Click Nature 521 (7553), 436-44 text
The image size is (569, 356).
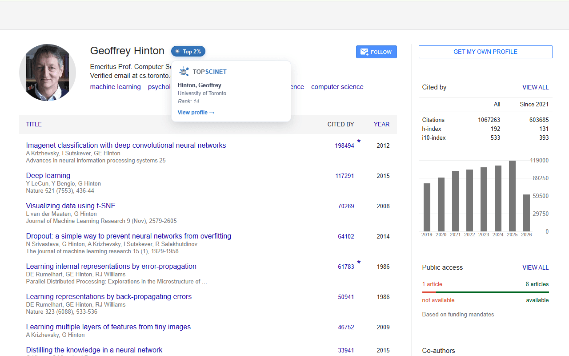[60, 190]
